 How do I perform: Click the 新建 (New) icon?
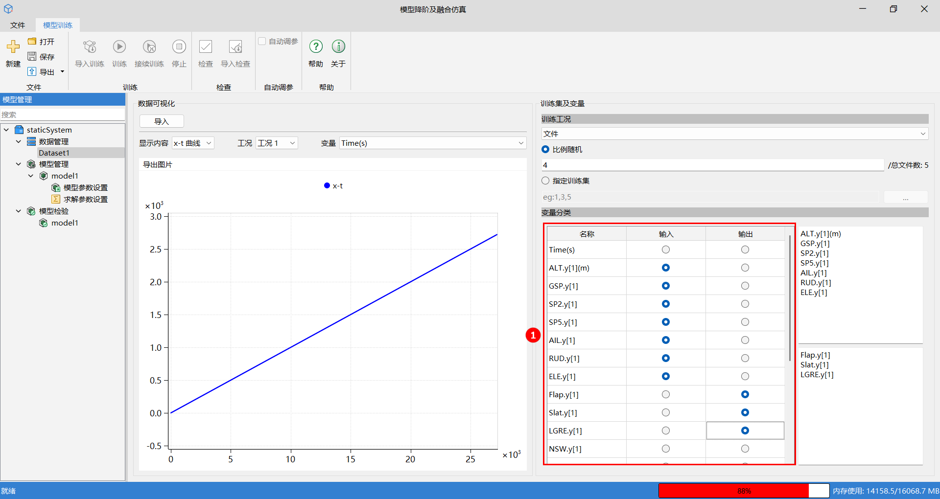[x=13, y=47]
